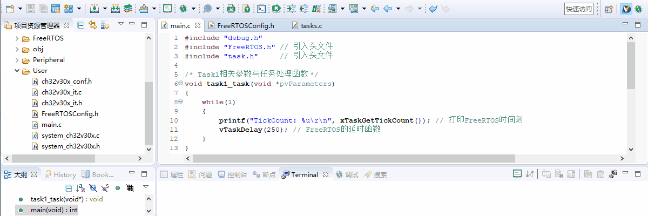Switch to tasks.c editor tab
648x216 pixels.
(306, 25)
